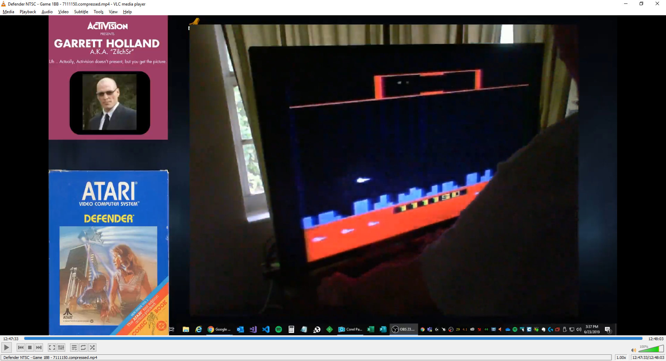Click the video seek progress bar
The image size is (666, 361).
tap(333, 338)
